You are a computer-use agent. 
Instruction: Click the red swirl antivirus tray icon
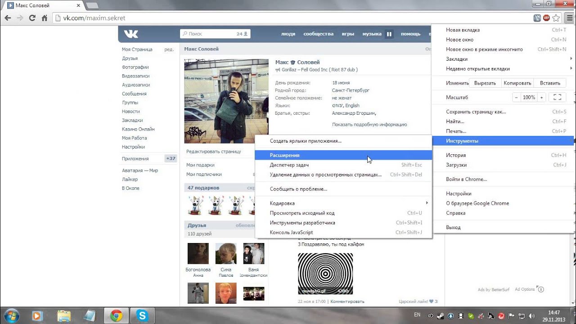tap(500, 315)
